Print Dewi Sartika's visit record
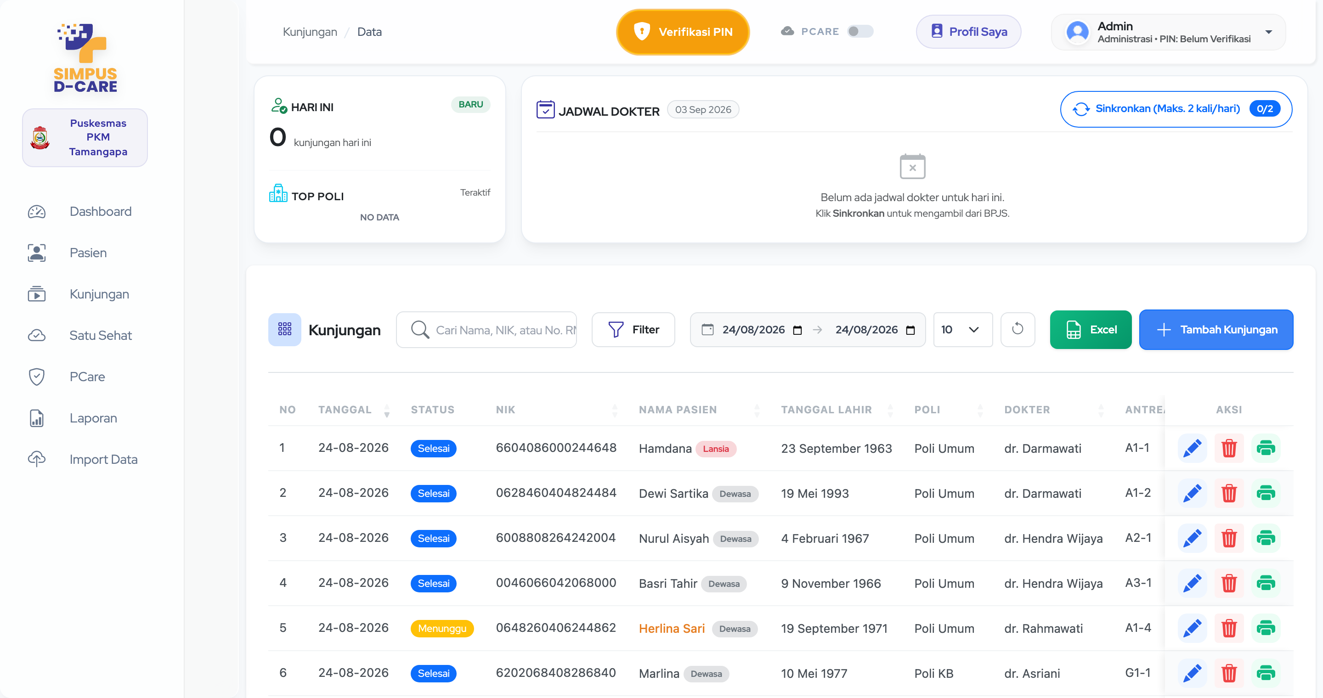This screenshot has height=698, width=1323. [1266, 493]
